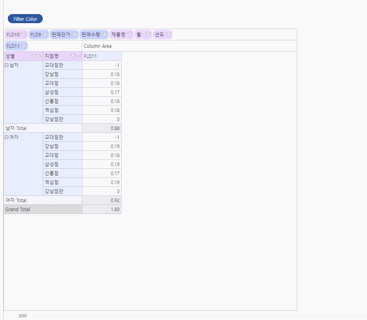Click Grand Total value 1.80
Image resolution: width=367 pixels, height=320 pixels.
click(102, 210)
